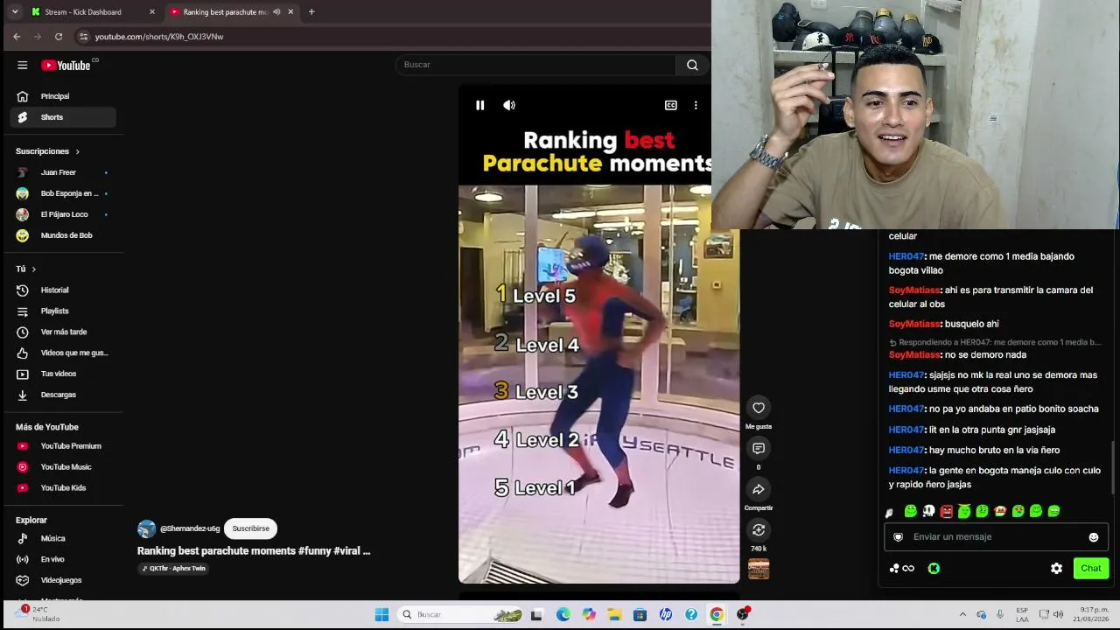Open the Bob Esponja en... subscription

tap(63, 193)
